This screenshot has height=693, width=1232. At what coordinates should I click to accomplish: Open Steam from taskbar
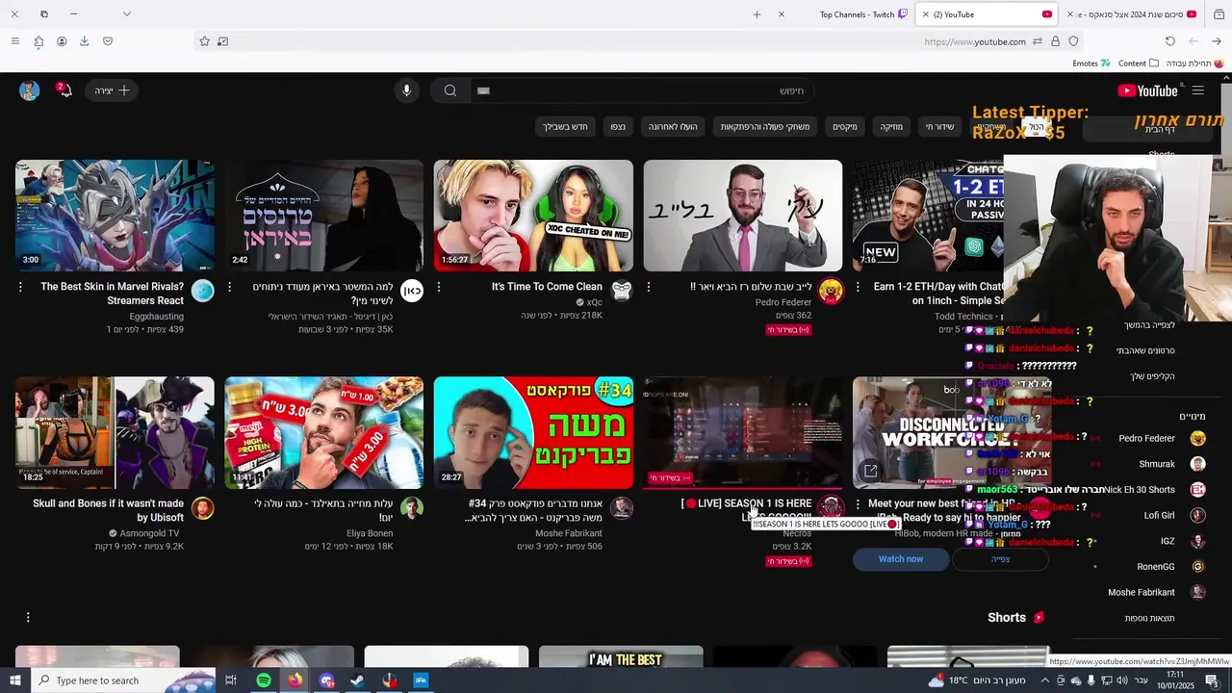click(357, 680)
